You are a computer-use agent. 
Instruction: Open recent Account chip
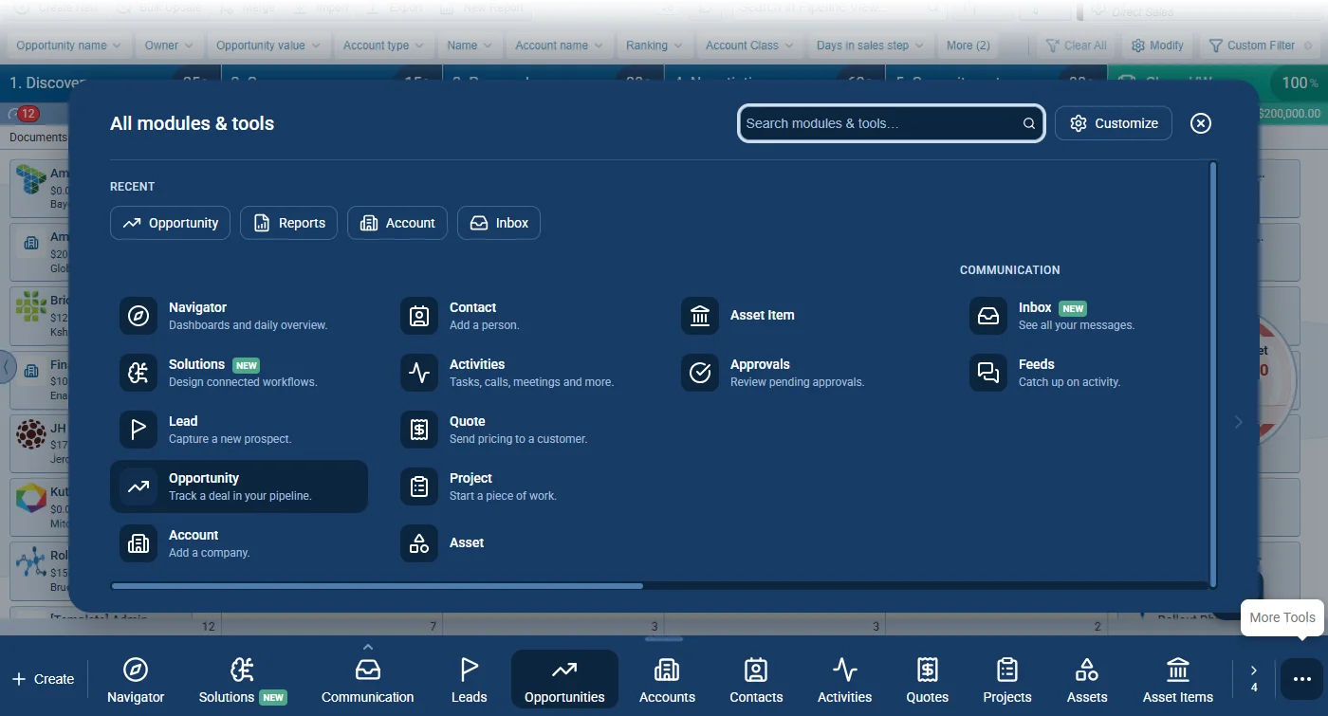(x=397, y=223)
